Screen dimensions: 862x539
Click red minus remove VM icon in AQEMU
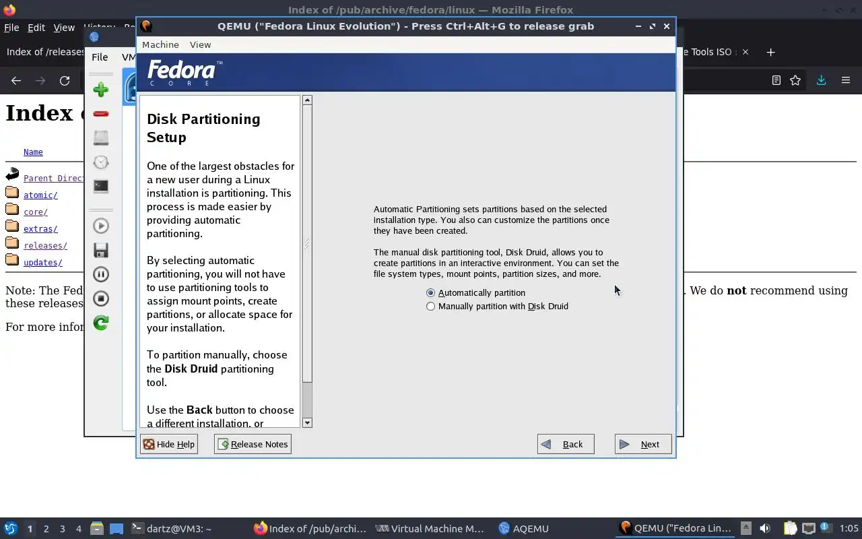(x=101, y=114)
